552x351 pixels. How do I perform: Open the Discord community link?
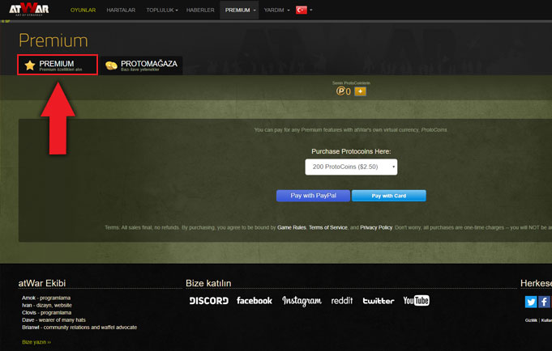click(x=208, y=301)
